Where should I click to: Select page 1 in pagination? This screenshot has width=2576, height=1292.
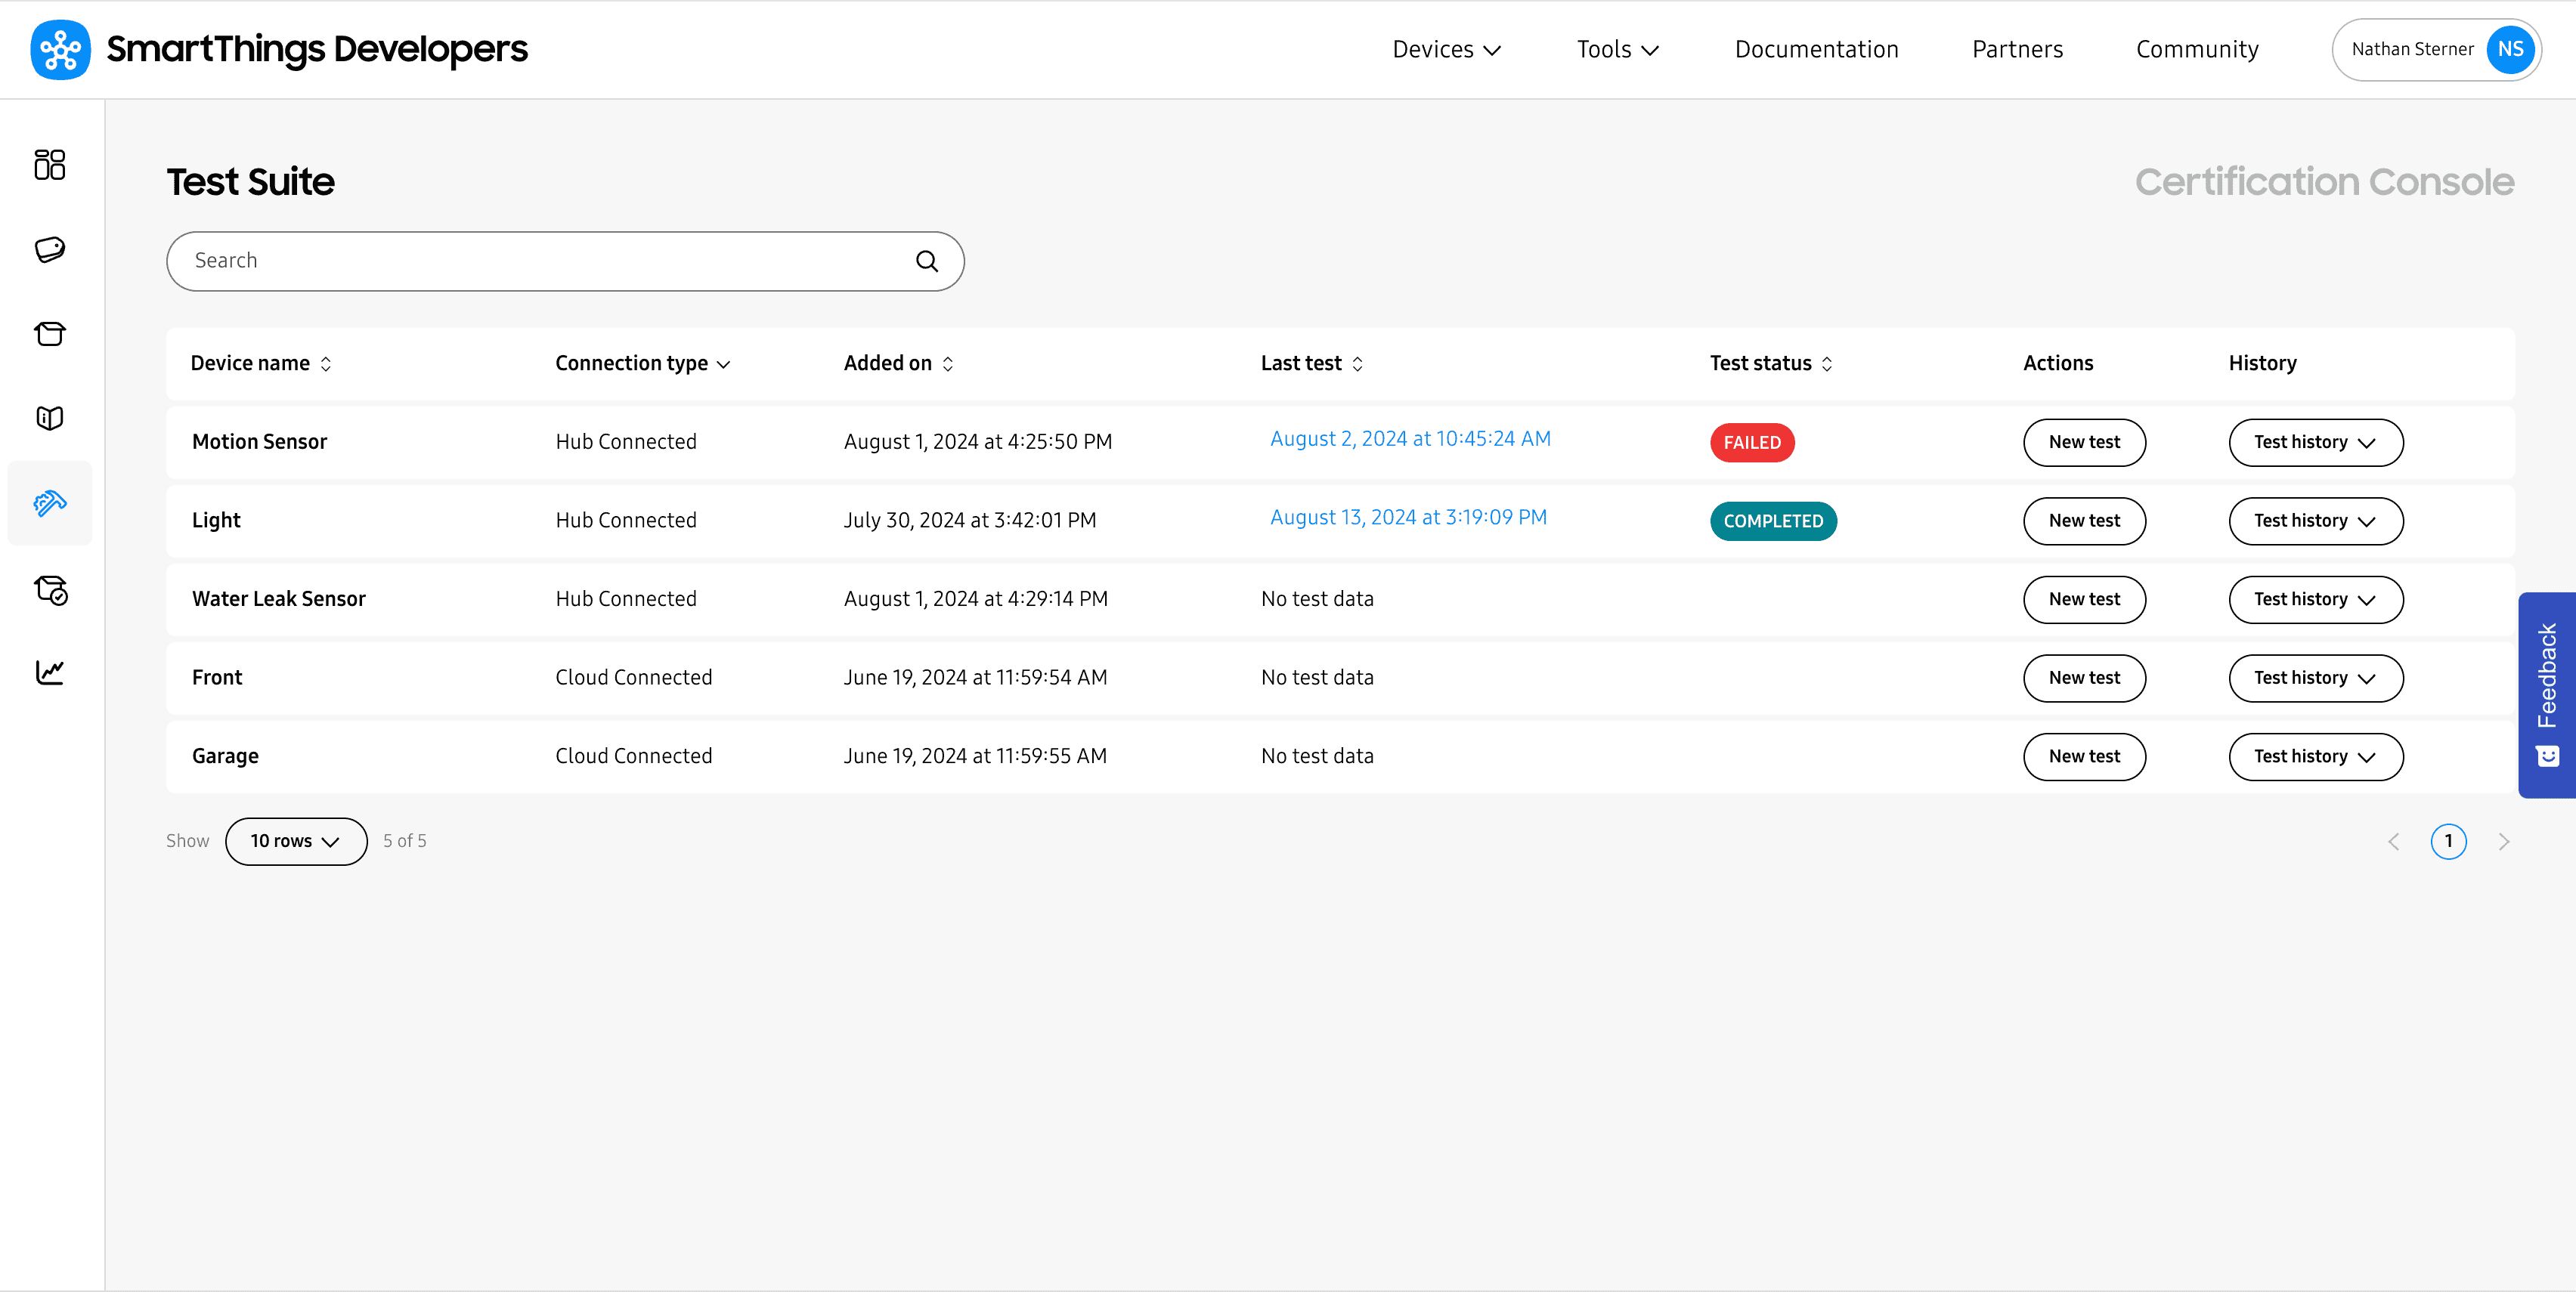click(x=2448, y=842)
